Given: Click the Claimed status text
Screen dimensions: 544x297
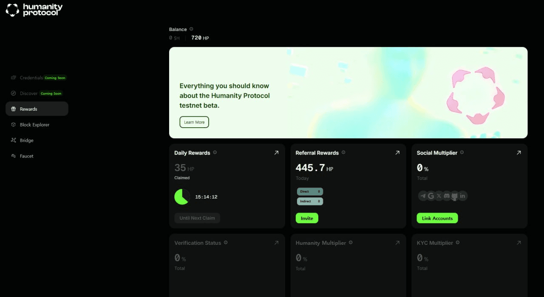Looking at the screenshot, I should coord(182,178).
